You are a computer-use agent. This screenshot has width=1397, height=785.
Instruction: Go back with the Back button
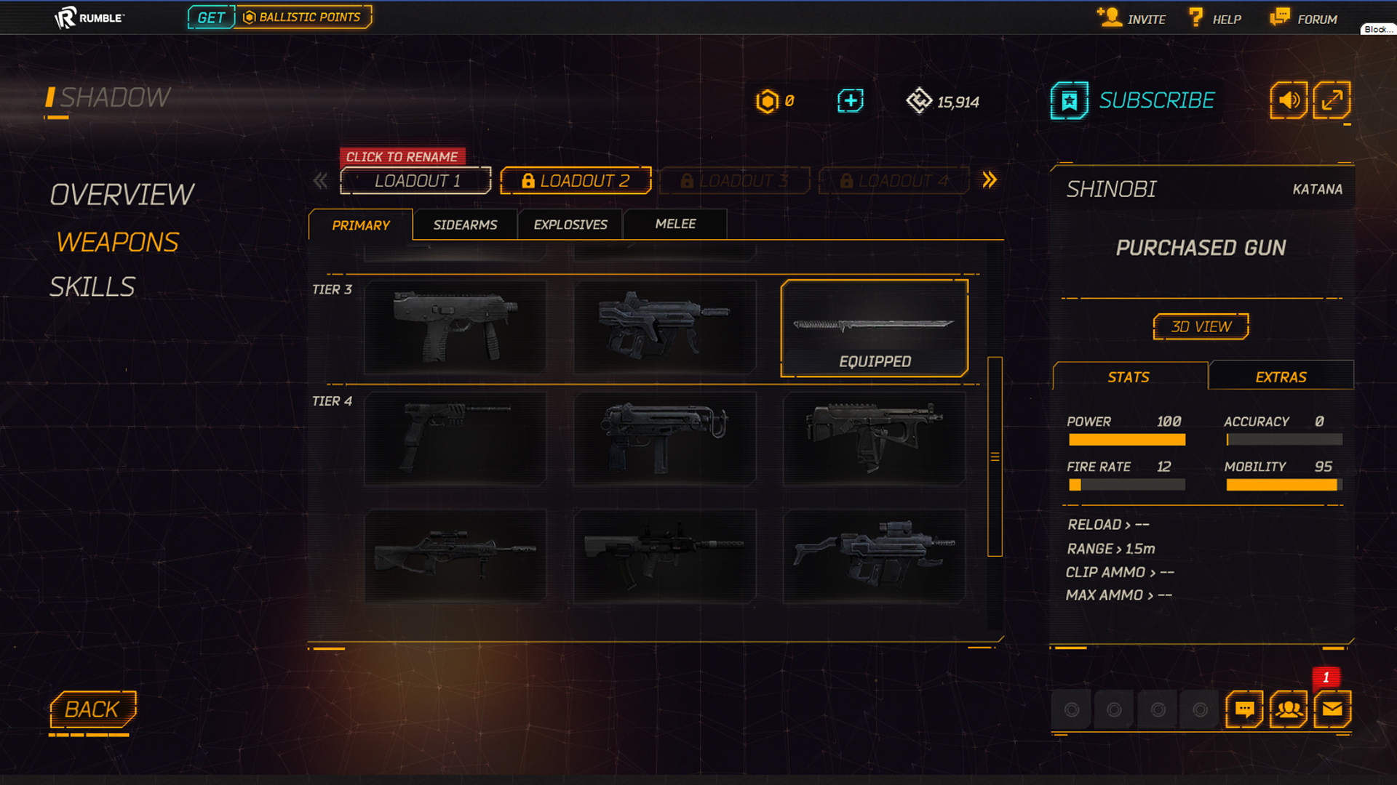(x=92, y=709)
